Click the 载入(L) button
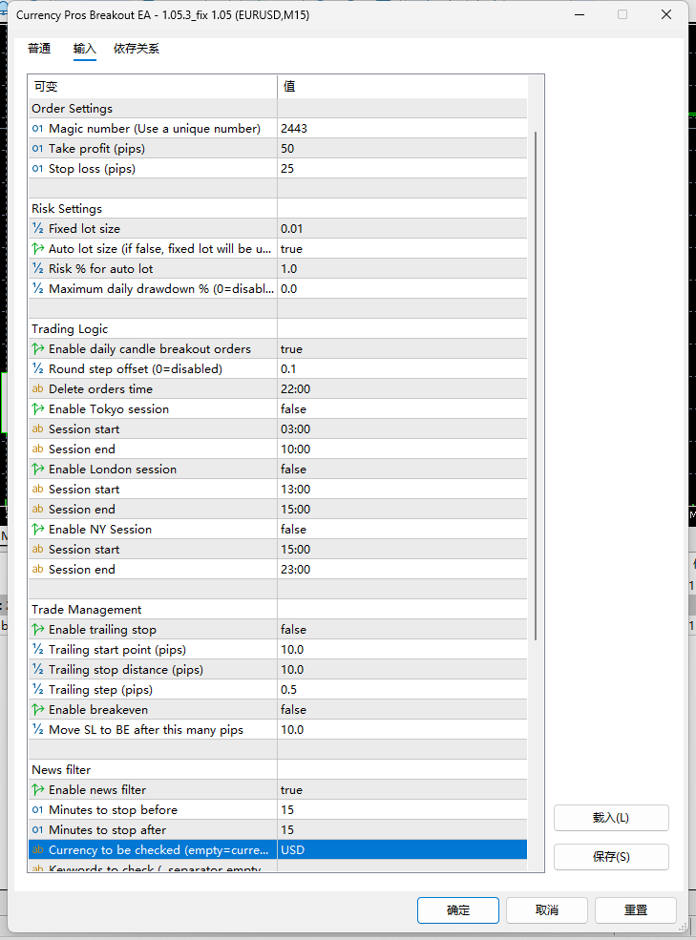The width and height of the screenshot is (696, 940). (x=611, y=818)
